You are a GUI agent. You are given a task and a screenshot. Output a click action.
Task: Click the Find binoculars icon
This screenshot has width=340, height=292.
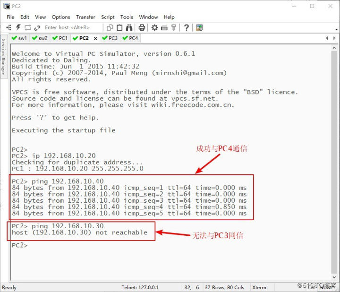(129, 27)
